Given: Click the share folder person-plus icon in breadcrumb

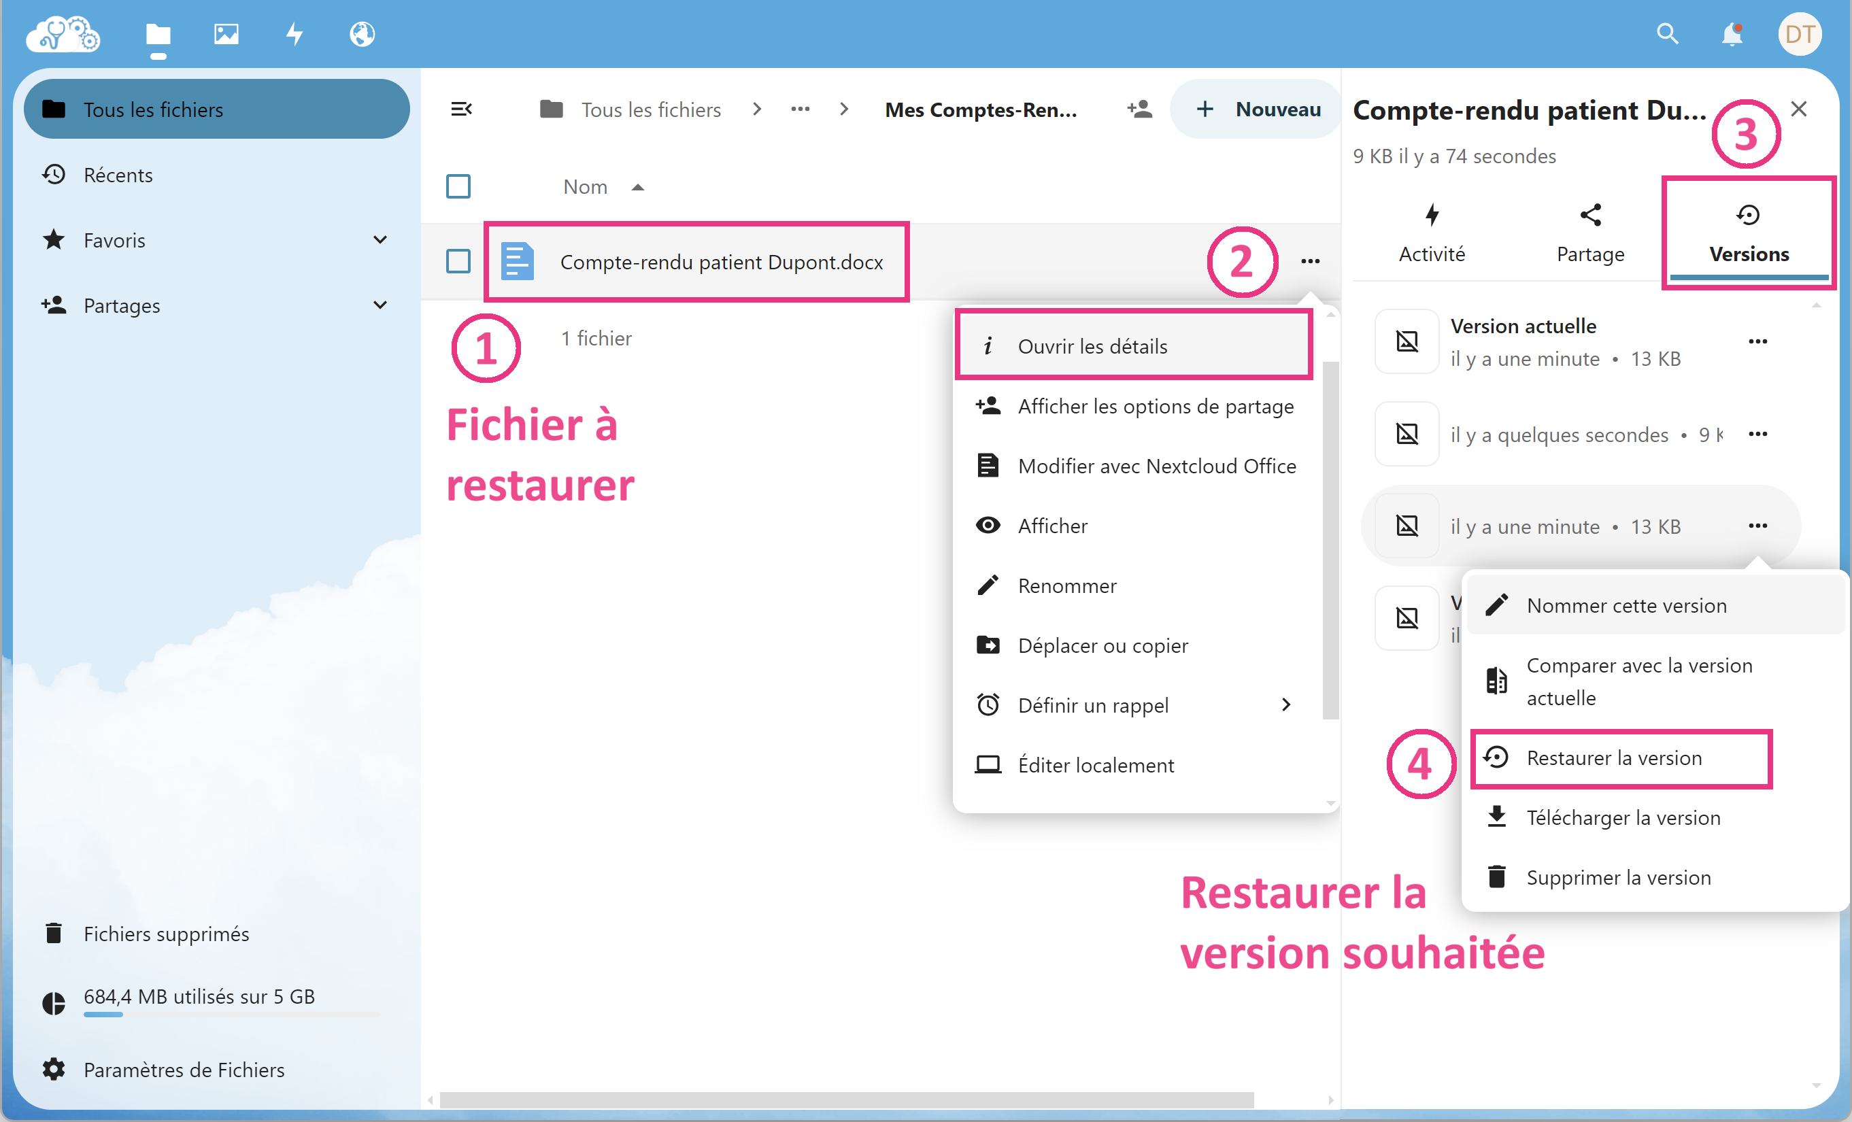Looking at the screenshot, I should tap(1139, 109).
